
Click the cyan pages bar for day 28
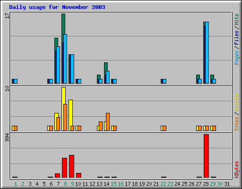tap(207, 52)
